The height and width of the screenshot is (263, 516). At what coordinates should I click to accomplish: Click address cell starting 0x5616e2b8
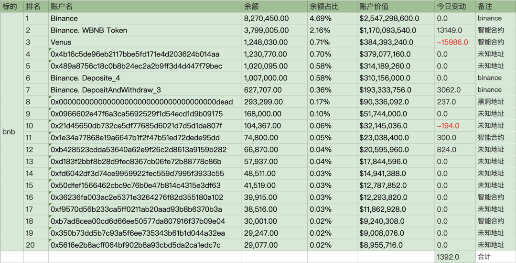point(145,245)
